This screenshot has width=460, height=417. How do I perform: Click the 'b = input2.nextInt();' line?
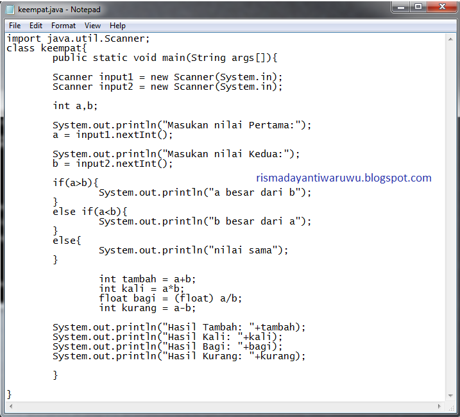pyautogui.click(x=113, y=164)
